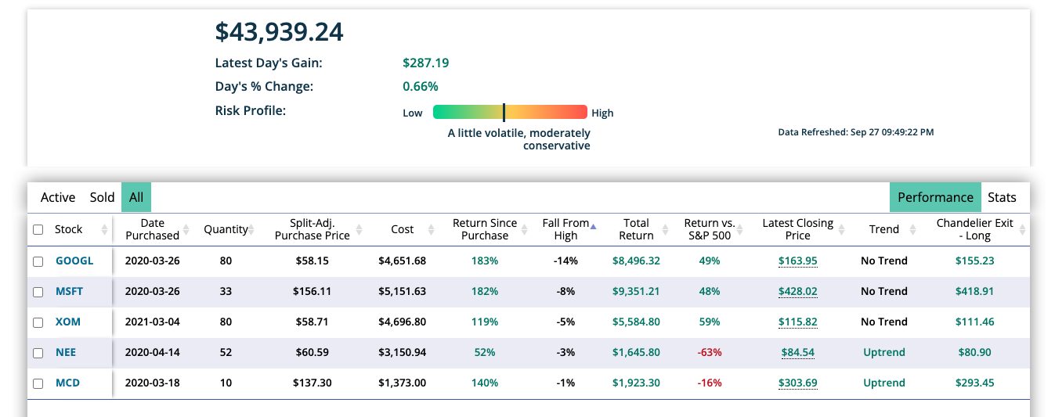Screen dimensions: 1055x417
Task: Click GOOGL Chandelier Exit $155.23
Action: tap(975, 261)
